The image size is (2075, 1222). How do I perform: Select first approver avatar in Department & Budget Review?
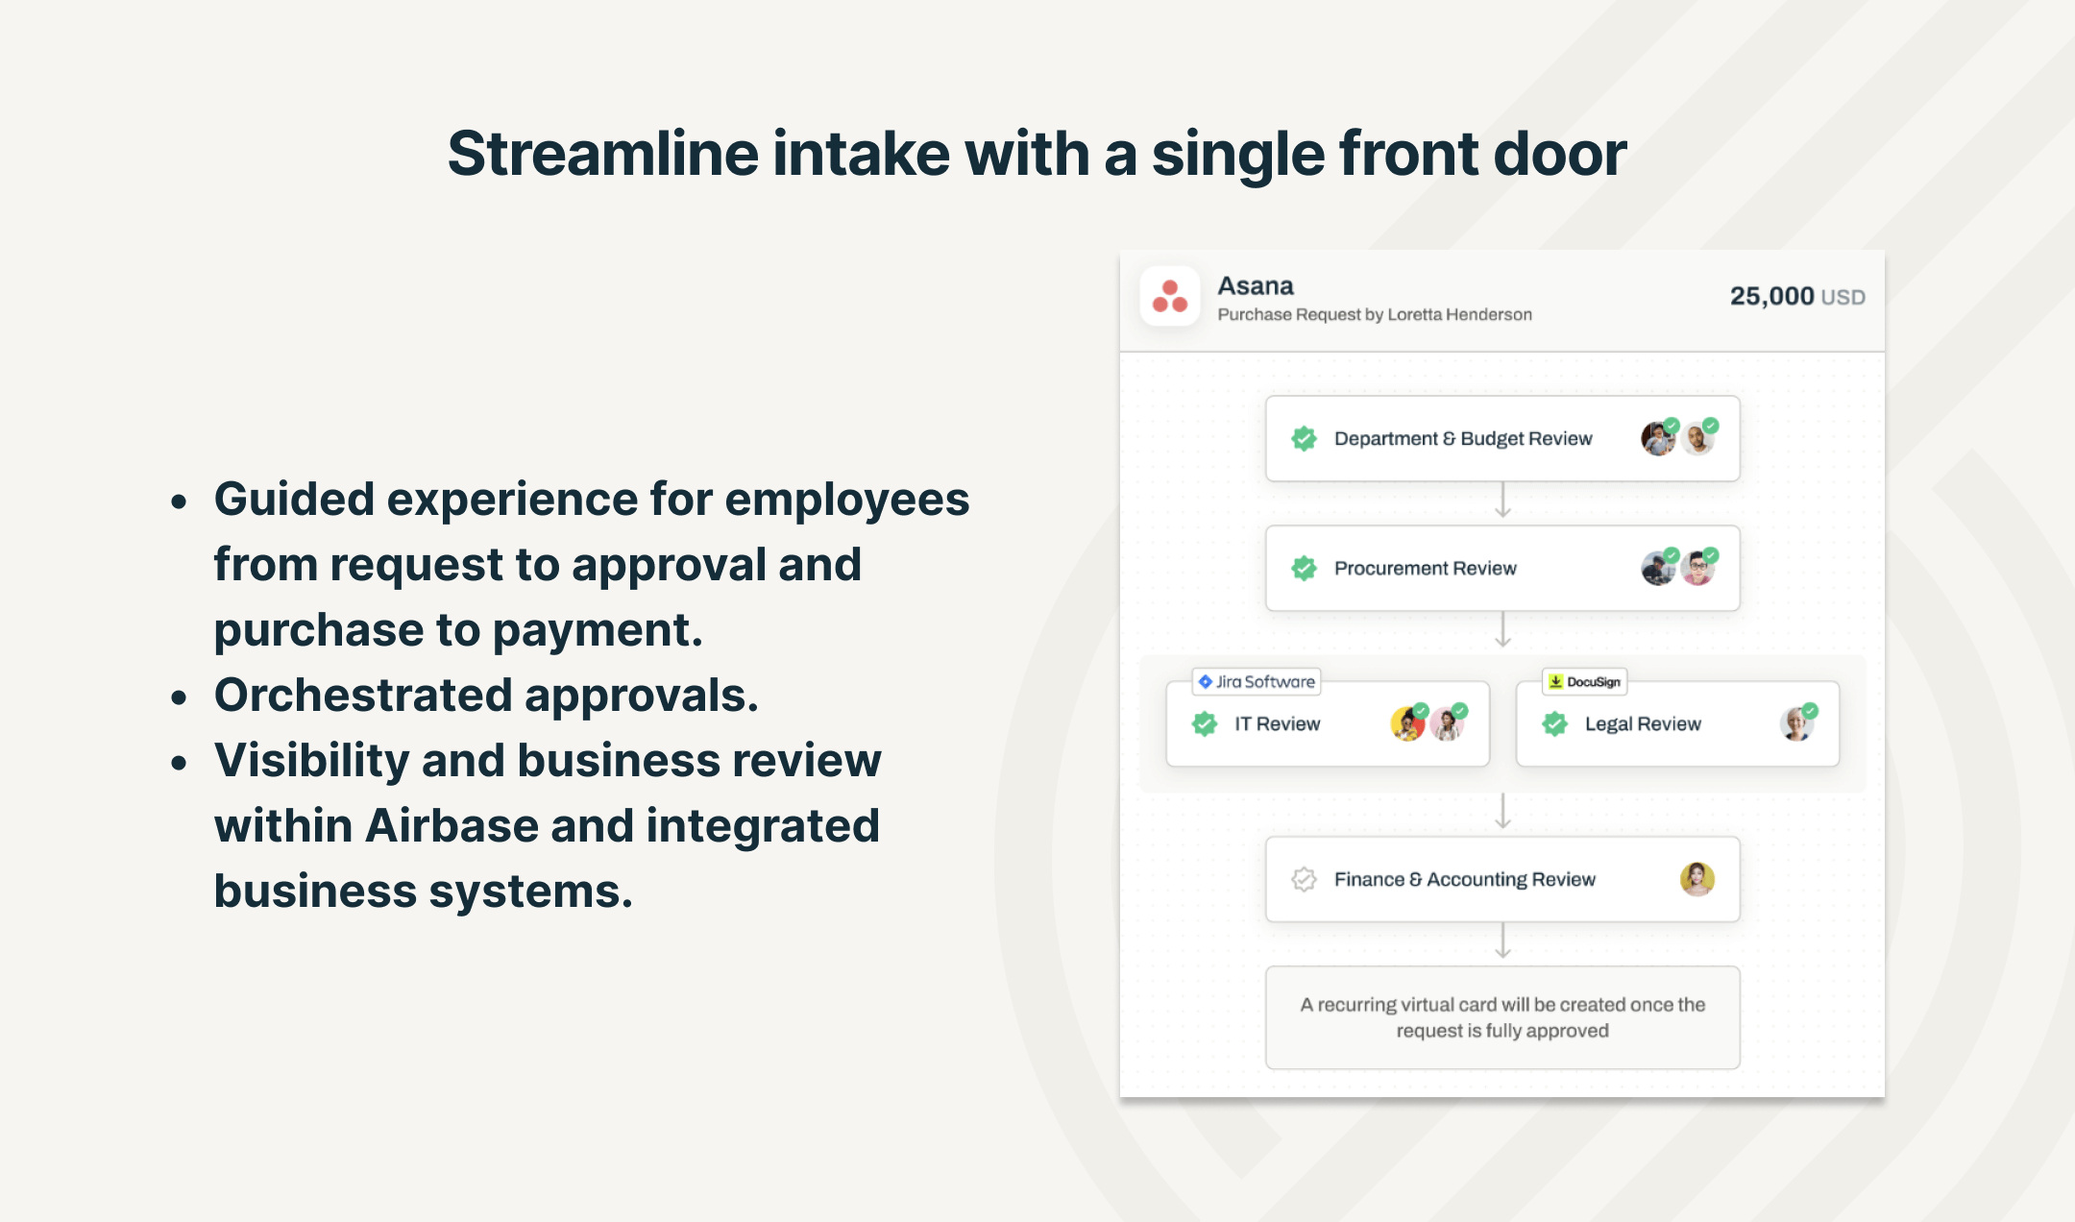click(x=1658, y=439)
